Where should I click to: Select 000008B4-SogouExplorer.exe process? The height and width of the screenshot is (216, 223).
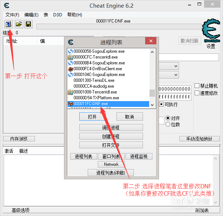(x=108, y=63)
